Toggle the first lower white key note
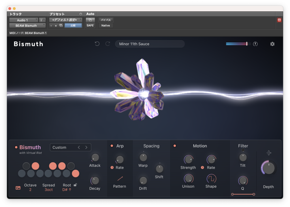The width and height of the screenshot is (290, 207). tap(22, 174)
